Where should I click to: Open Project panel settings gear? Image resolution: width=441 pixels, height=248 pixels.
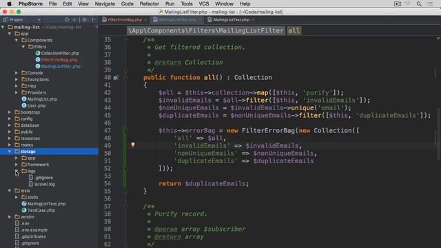tap(84, 20)
